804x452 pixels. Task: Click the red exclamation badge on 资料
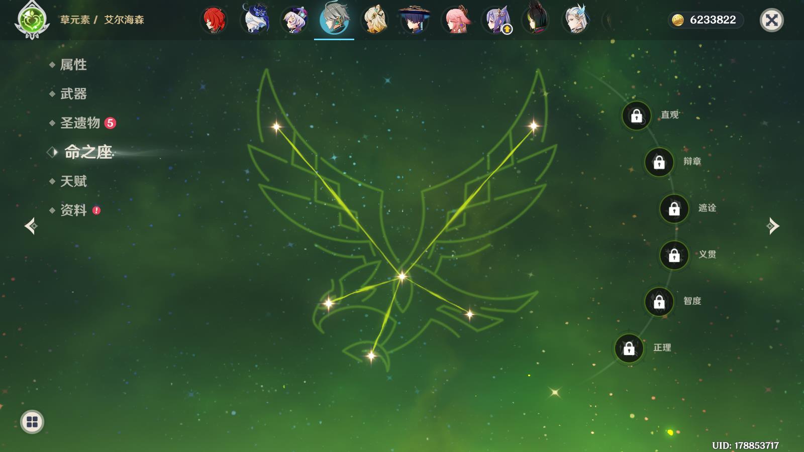96,210
